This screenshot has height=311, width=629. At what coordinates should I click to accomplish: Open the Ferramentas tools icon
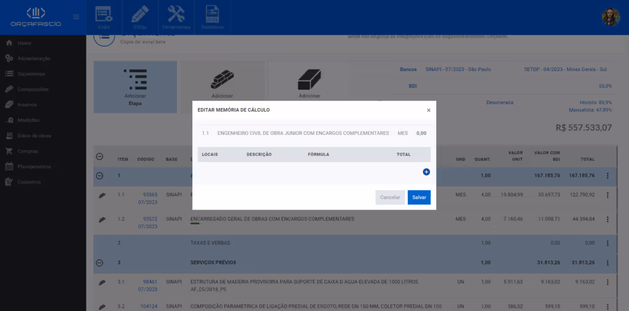(176, 17)
